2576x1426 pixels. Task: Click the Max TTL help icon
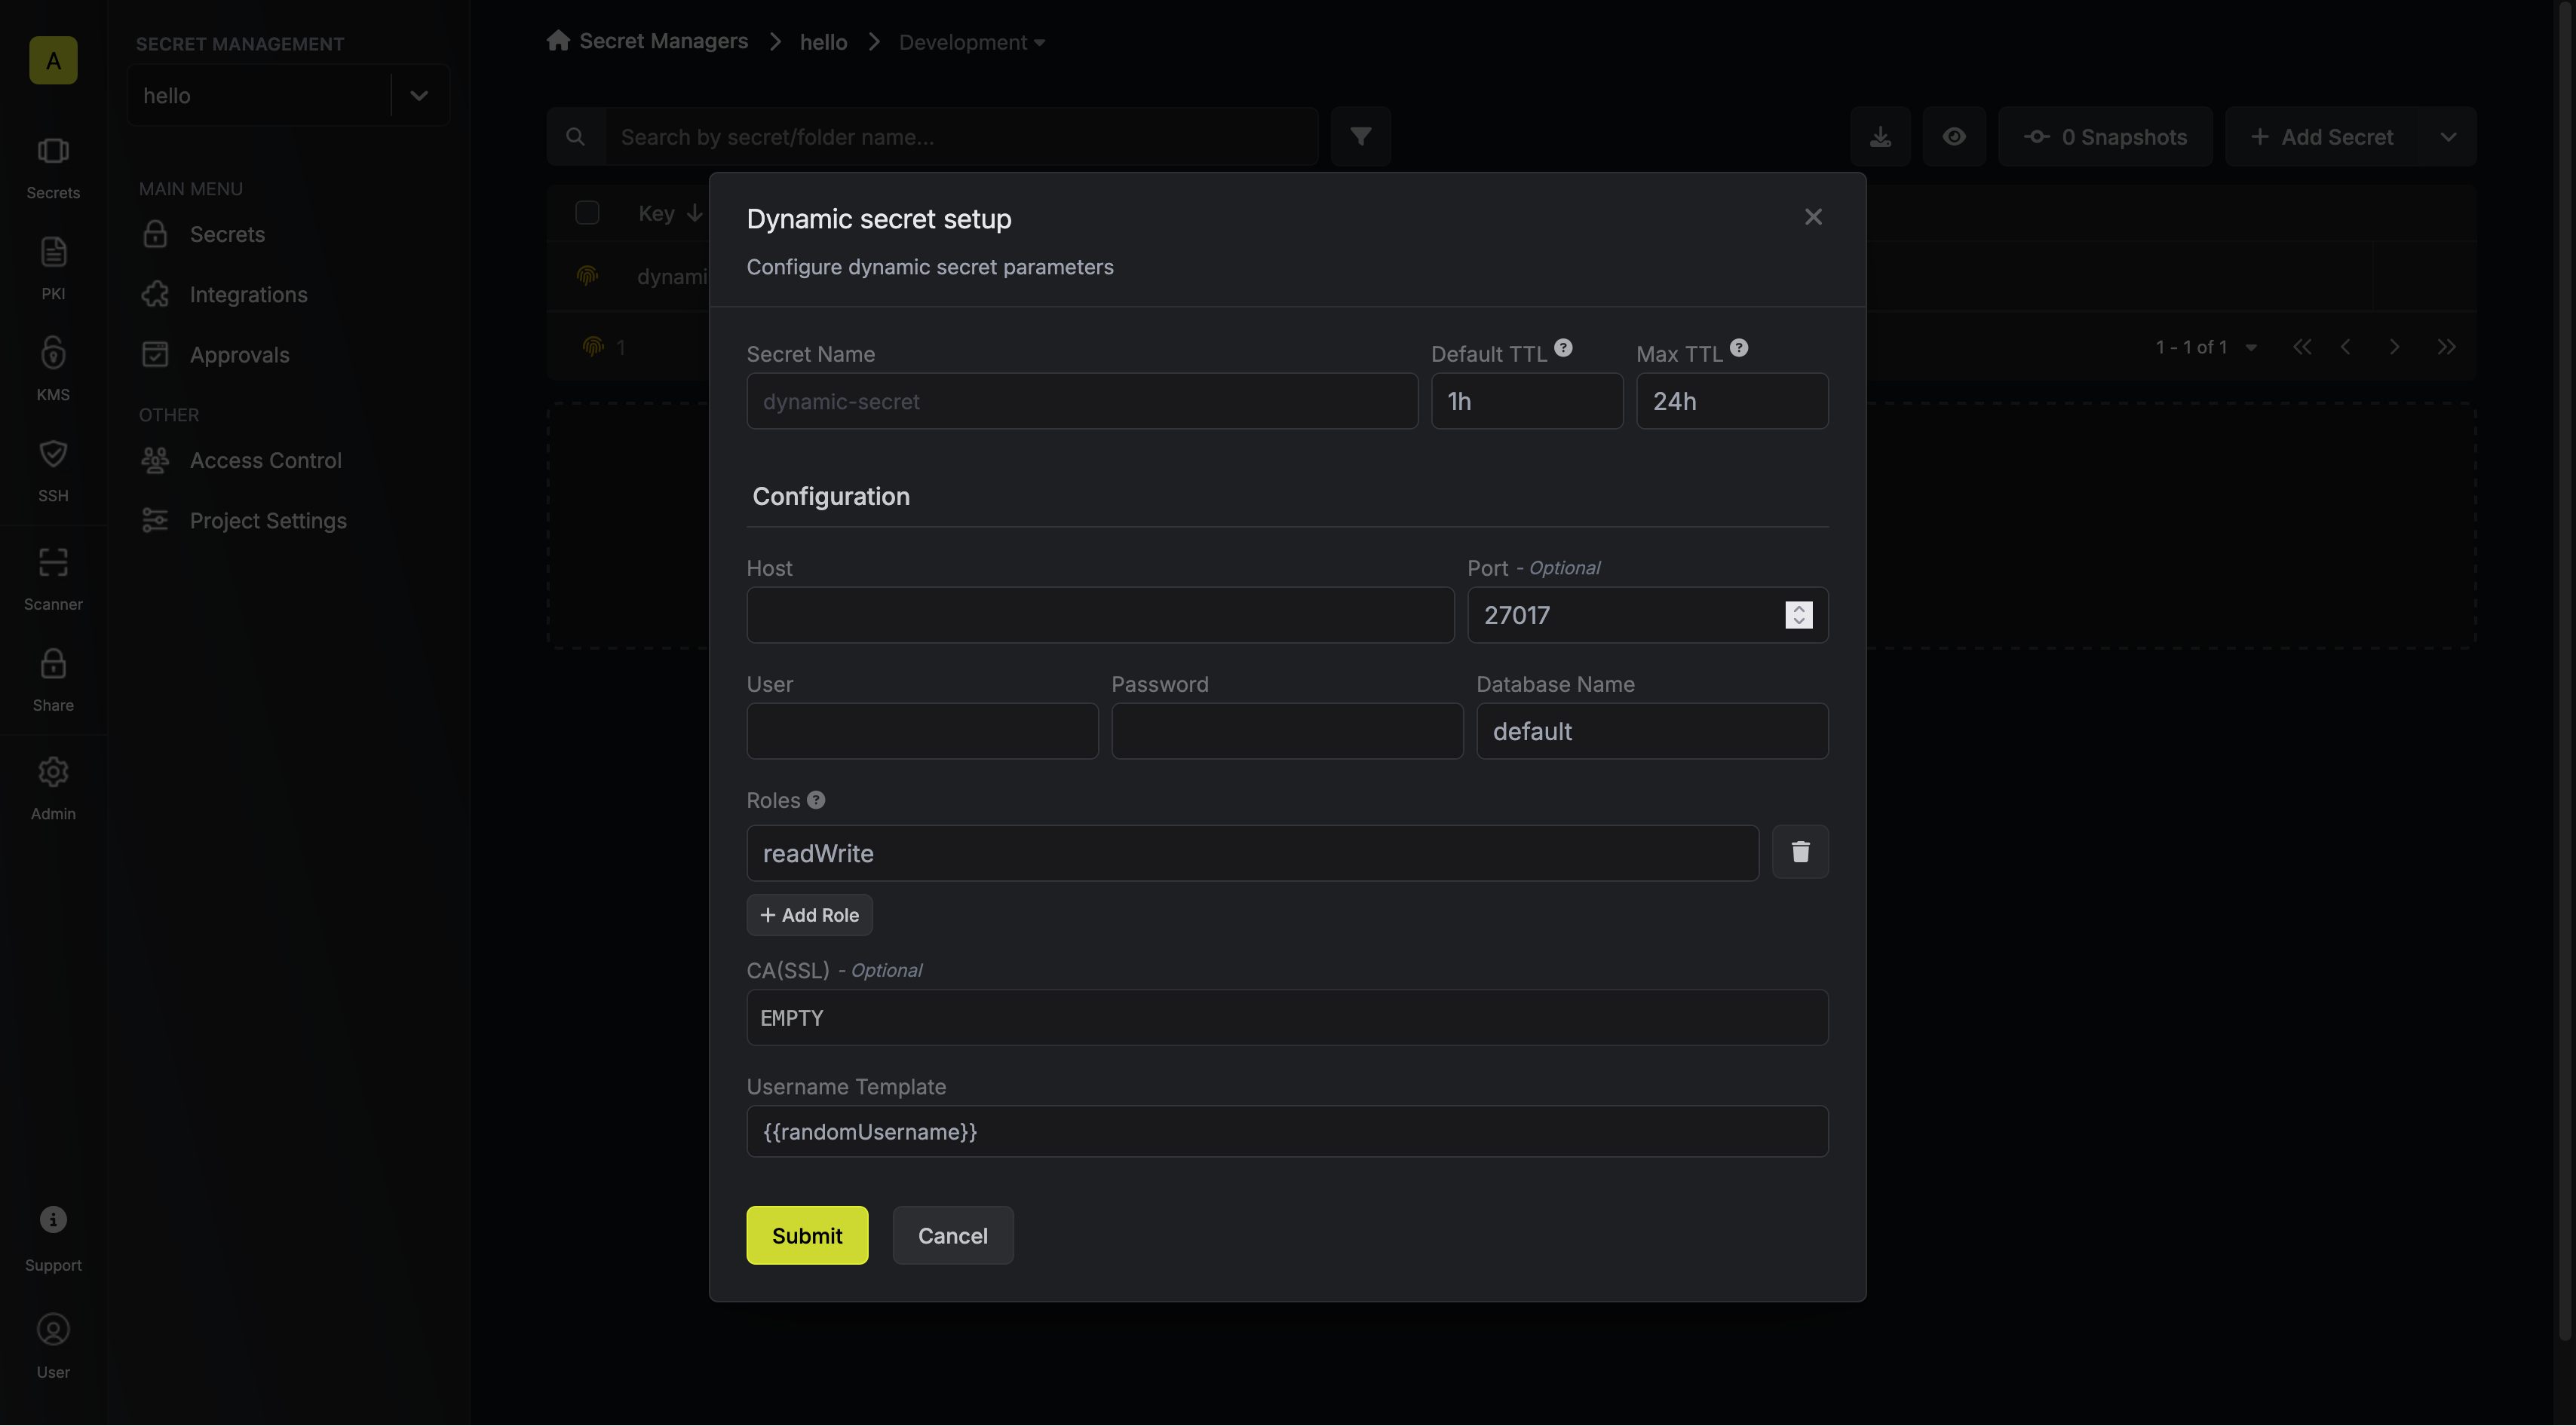point(1739,347)
